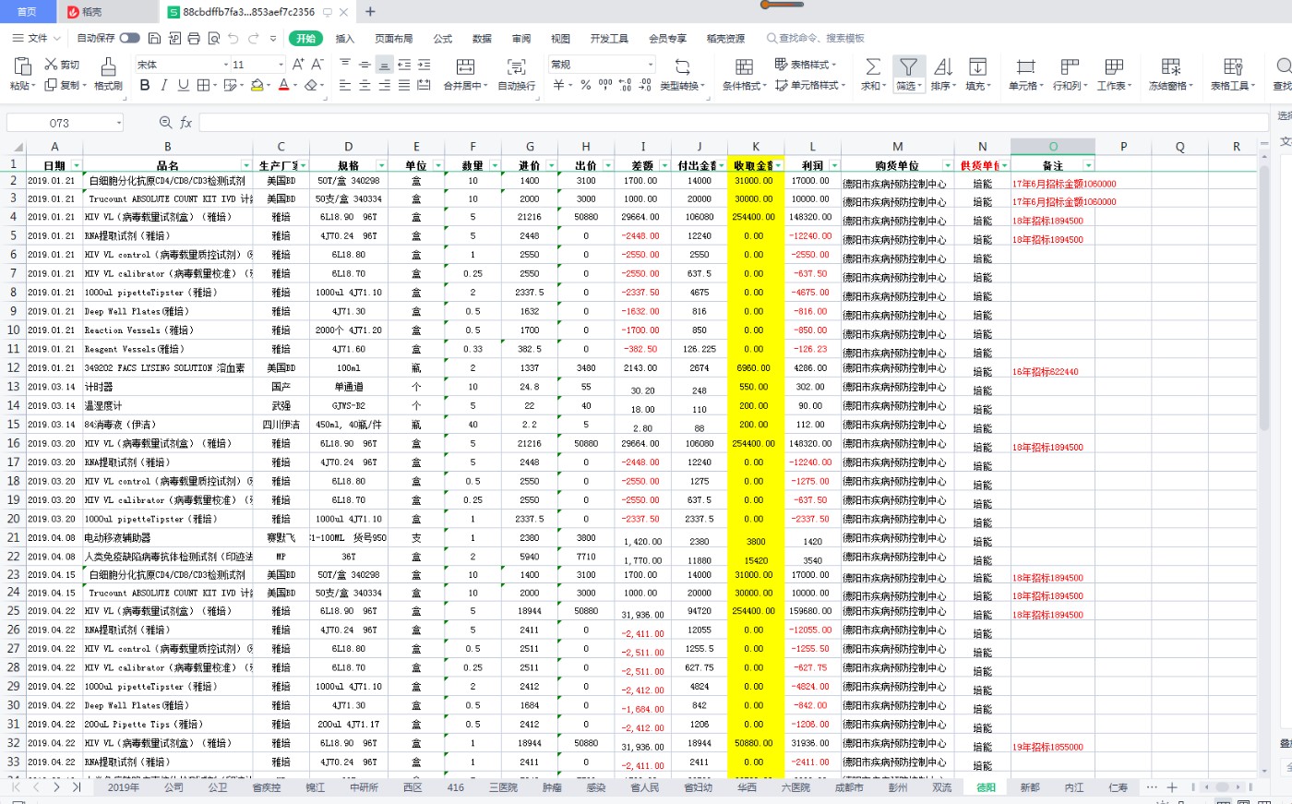Switch to the 2019年 sheet tab

click(124, 787)
